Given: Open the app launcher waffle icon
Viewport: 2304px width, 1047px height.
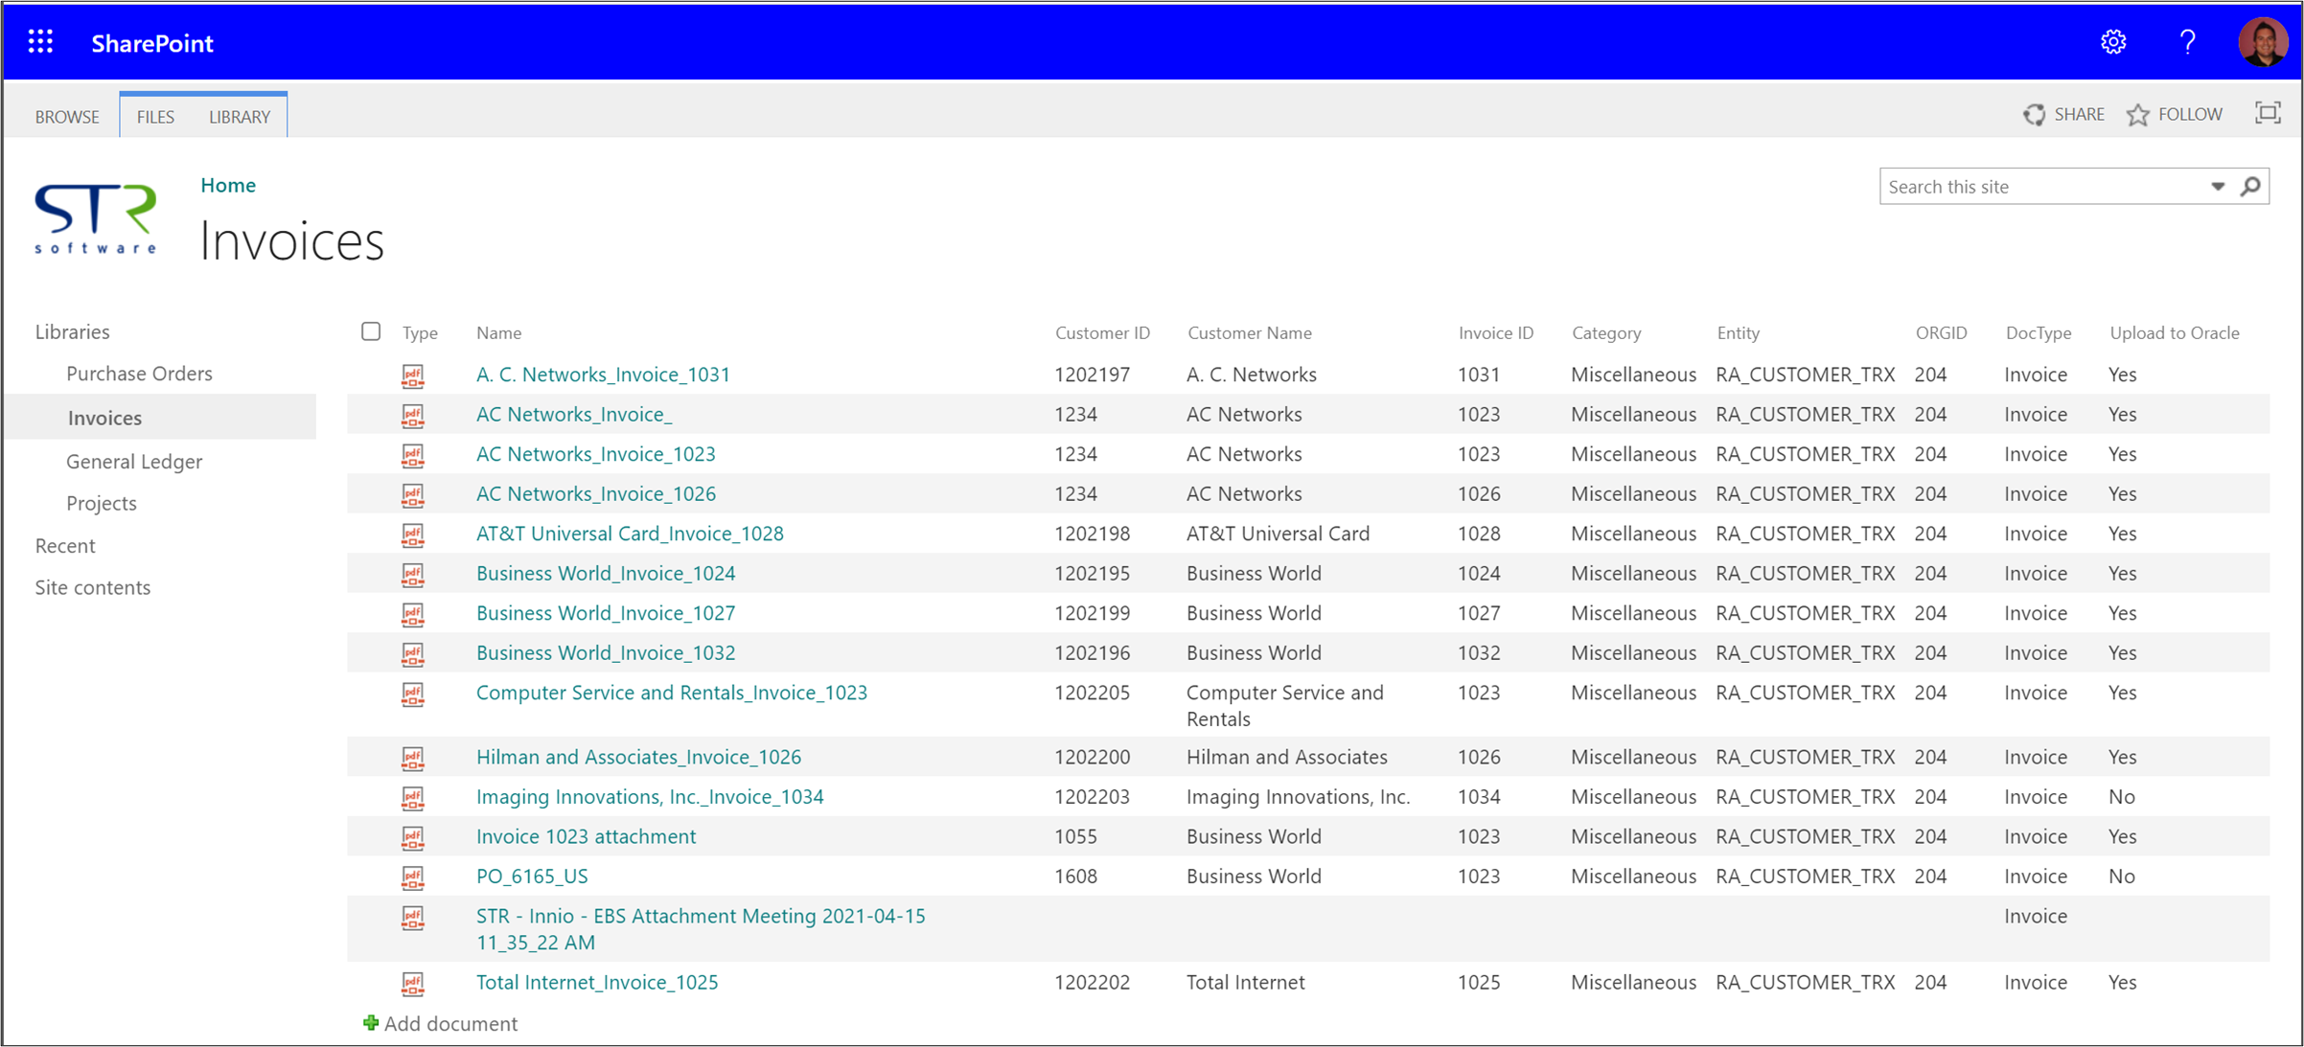Looking at the screenshot, I should [40, 42].
